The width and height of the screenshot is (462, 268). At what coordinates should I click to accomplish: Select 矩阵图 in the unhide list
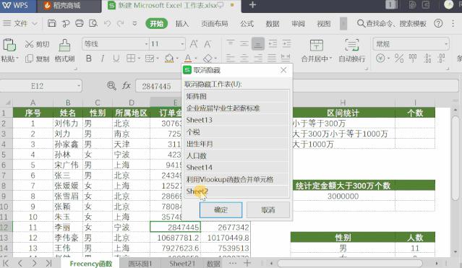237,96
